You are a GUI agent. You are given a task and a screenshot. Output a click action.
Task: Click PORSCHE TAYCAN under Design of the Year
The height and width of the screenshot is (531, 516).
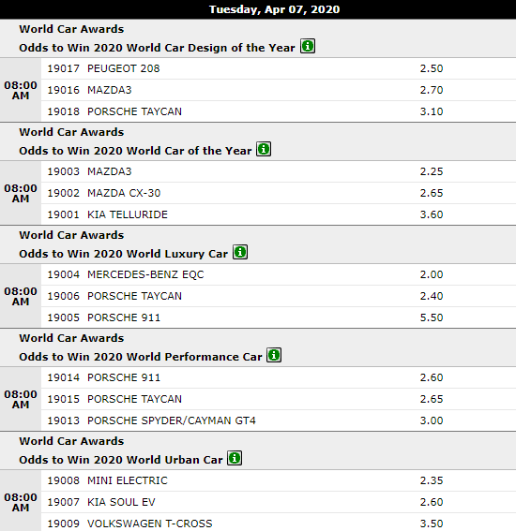point(134,111)
